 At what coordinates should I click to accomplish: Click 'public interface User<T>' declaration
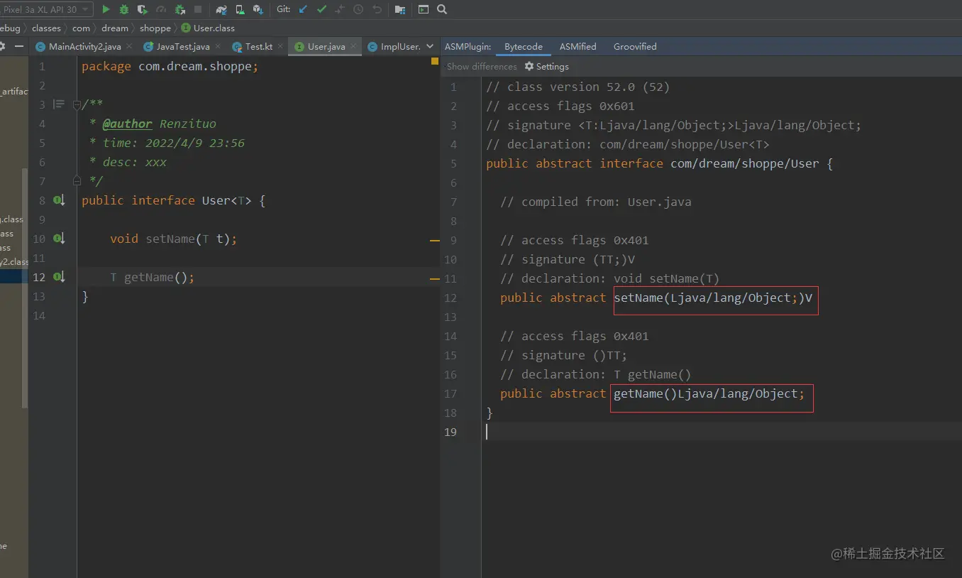point(167,200)
